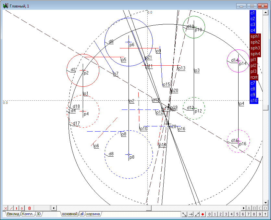Click point p8 in the drawing
The height and width of the screenshot is (220, 271).
(x=129, y=154)
